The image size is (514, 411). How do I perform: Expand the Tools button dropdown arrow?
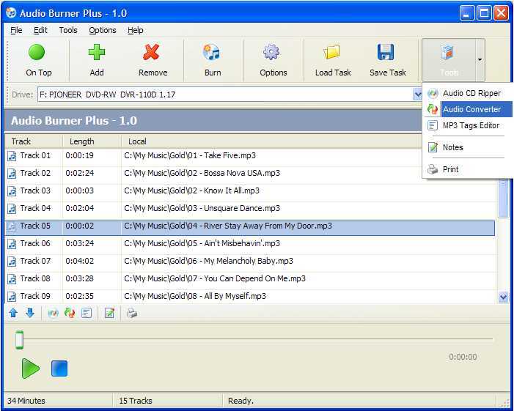pyautogui.click(x=480, y=60)
